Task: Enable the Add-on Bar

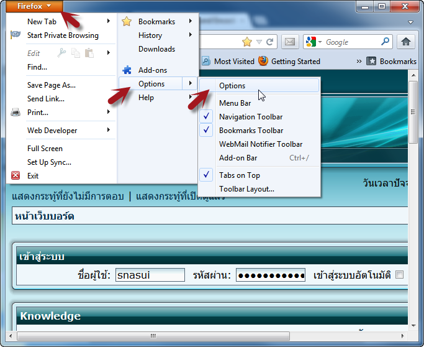Action: tap(259, 158)
